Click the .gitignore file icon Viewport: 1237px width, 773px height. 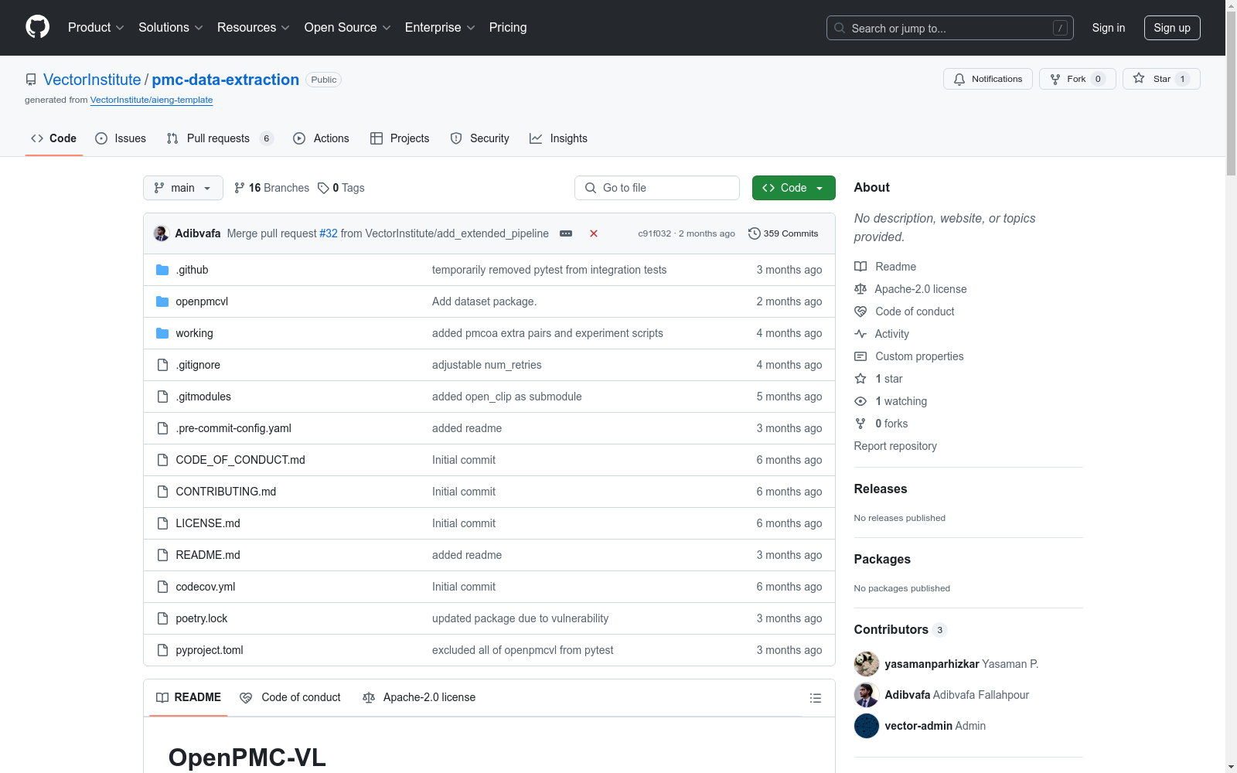[162, 365]
